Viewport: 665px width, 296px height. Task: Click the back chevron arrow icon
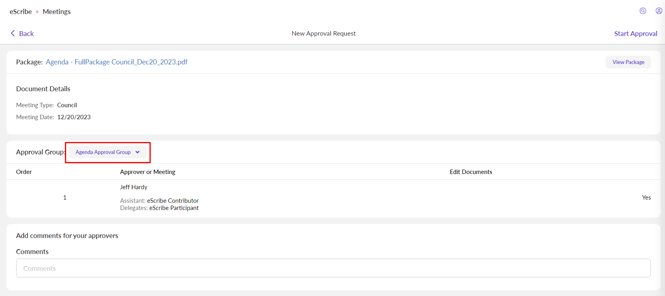[x=12, y=33]
